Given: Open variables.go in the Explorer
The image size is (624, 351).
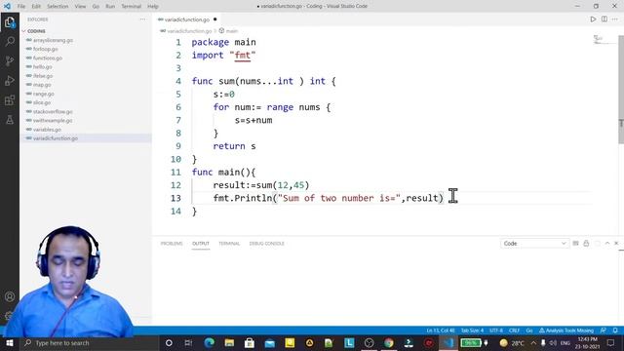Looking at the screenshot, I should coord(47,130).
